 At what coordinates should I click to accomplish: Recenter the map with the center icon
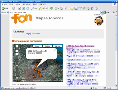pyautogui.click(x=17, y=48)
